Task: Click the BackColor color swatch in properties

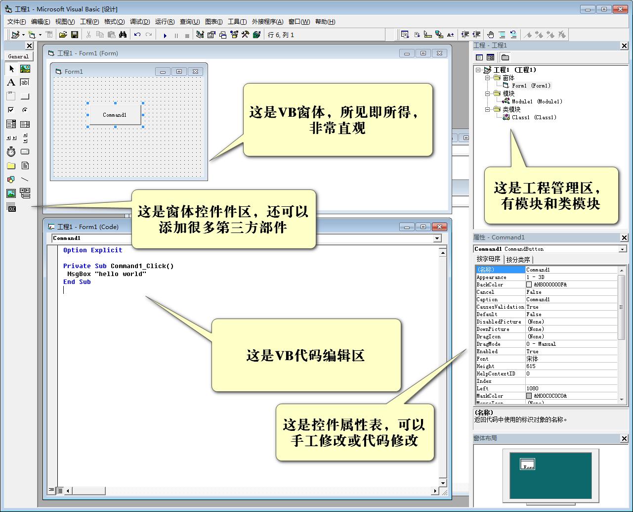Action: tap(530, 284)
